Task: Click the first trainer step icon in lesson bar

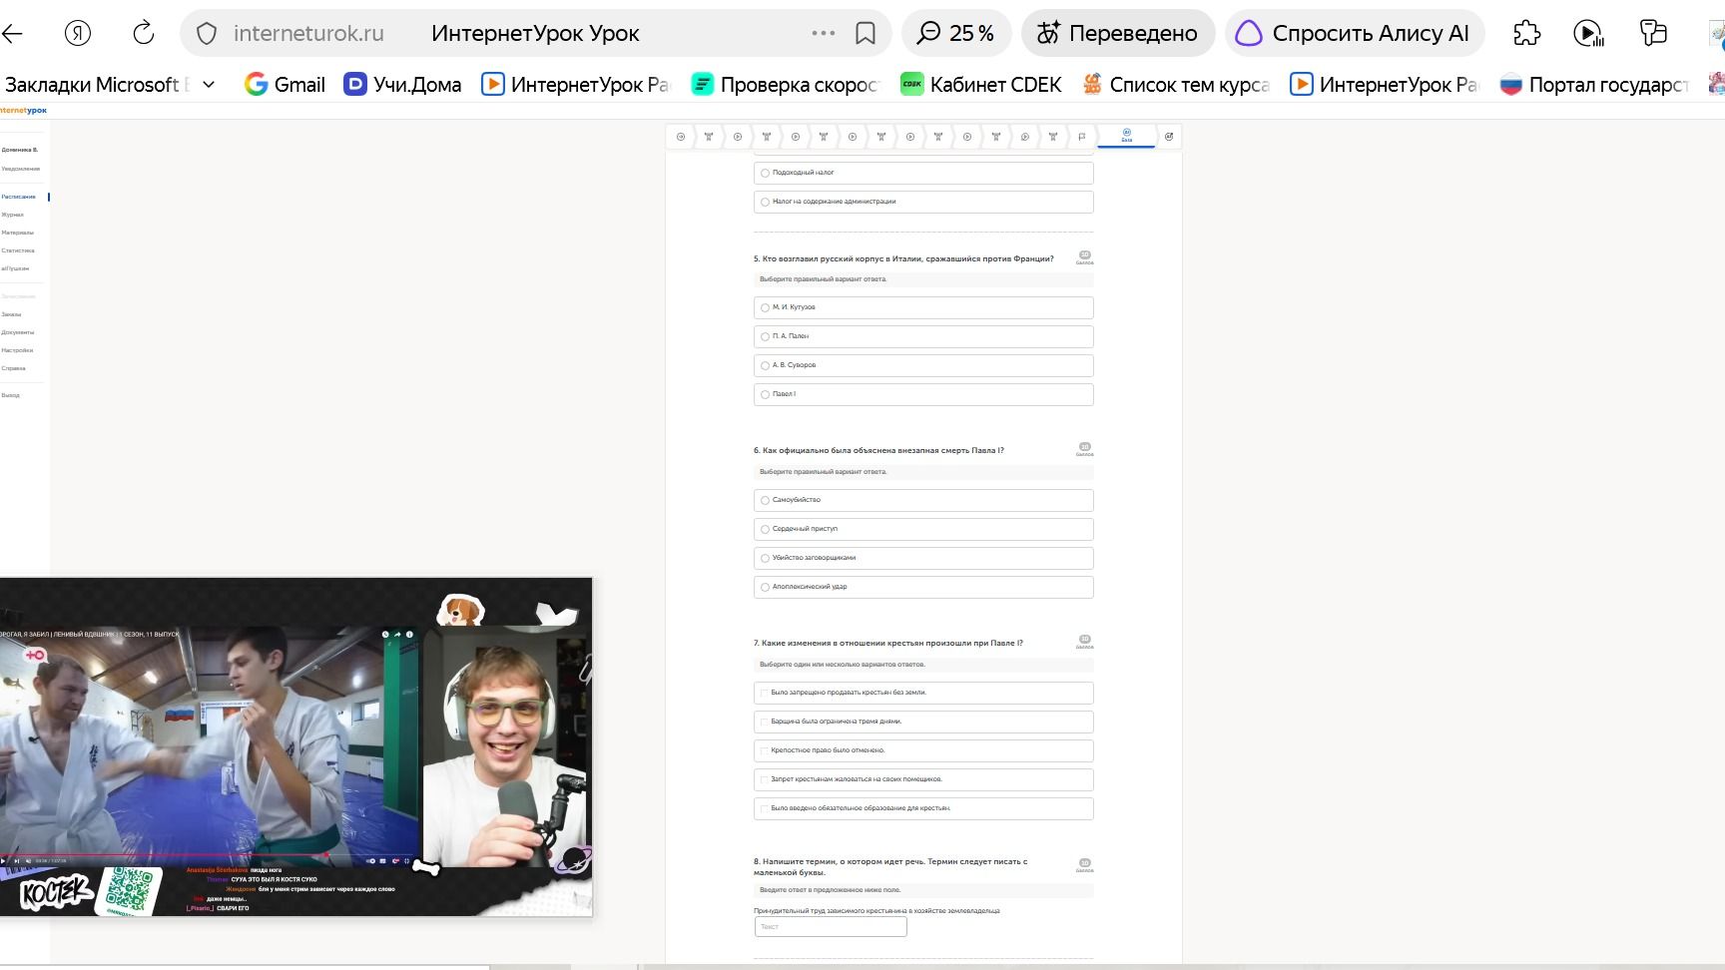Action: pyautogui.click(x=709, y=137)
